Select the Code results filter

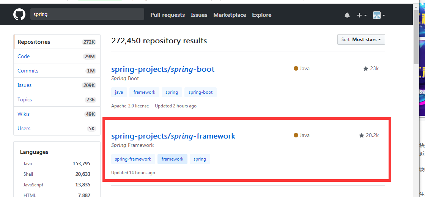coord(57,56)
